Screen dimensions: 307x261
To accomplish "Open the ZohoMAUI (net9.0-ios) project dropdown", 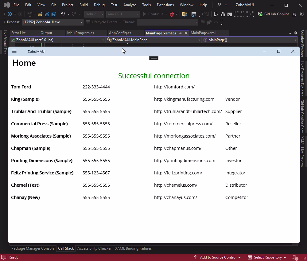I will click(x=58, y=40).
